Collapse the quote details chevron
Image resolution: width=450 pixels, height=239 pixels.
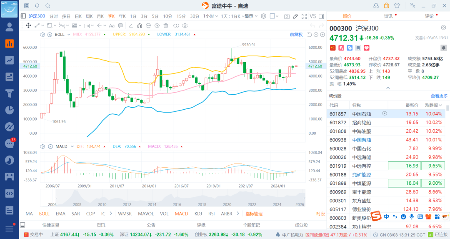coord(388,88)
